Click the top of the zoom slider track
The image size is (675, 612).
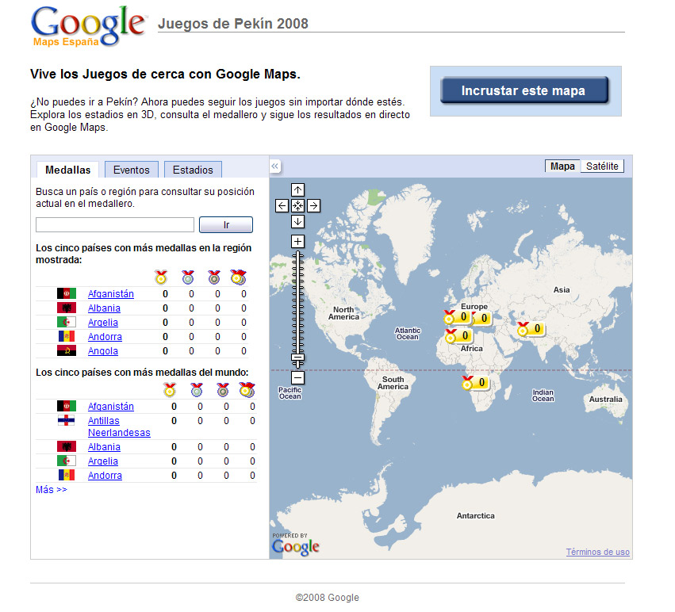coord(297,254)
